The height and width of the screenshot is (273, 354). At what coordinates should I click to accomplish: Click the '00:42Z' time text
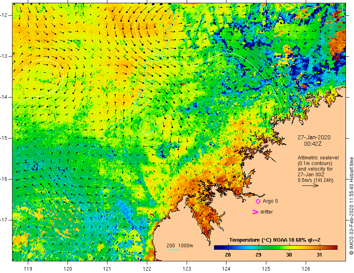click(x=313, y=144)
